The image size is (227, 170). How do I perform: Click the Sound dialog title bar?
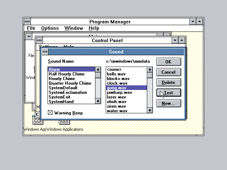coord(116,52)
